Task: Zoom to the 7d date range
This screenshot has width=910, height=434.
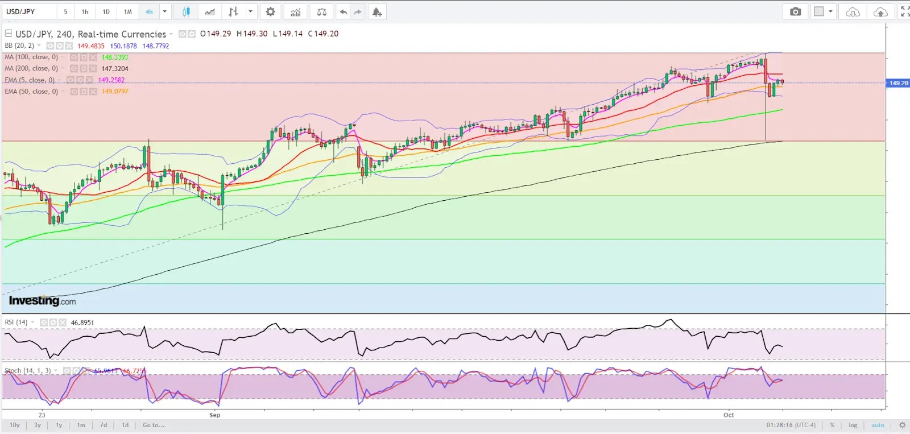Action: [103, 425]
